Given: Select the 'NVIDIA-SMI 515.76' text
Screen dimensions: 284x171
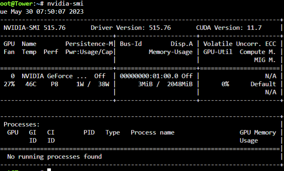Looking at the screenshot, I should pyautogui.click(x=35, y=28).
